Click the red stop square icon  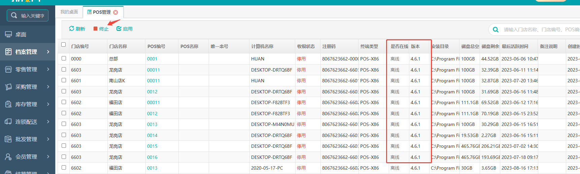point(95,29)
